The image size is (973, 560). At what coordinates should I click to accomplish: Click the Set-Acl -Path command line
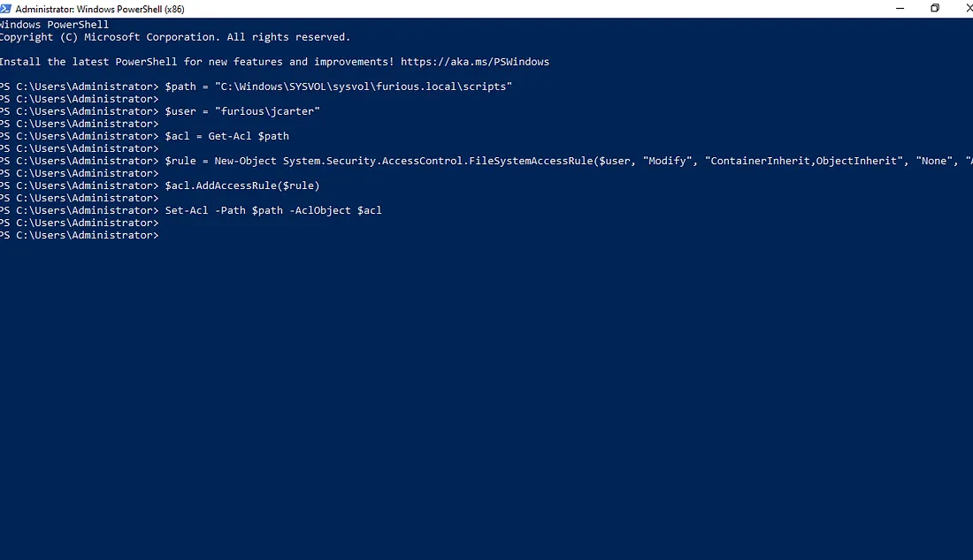click(272, 211)
